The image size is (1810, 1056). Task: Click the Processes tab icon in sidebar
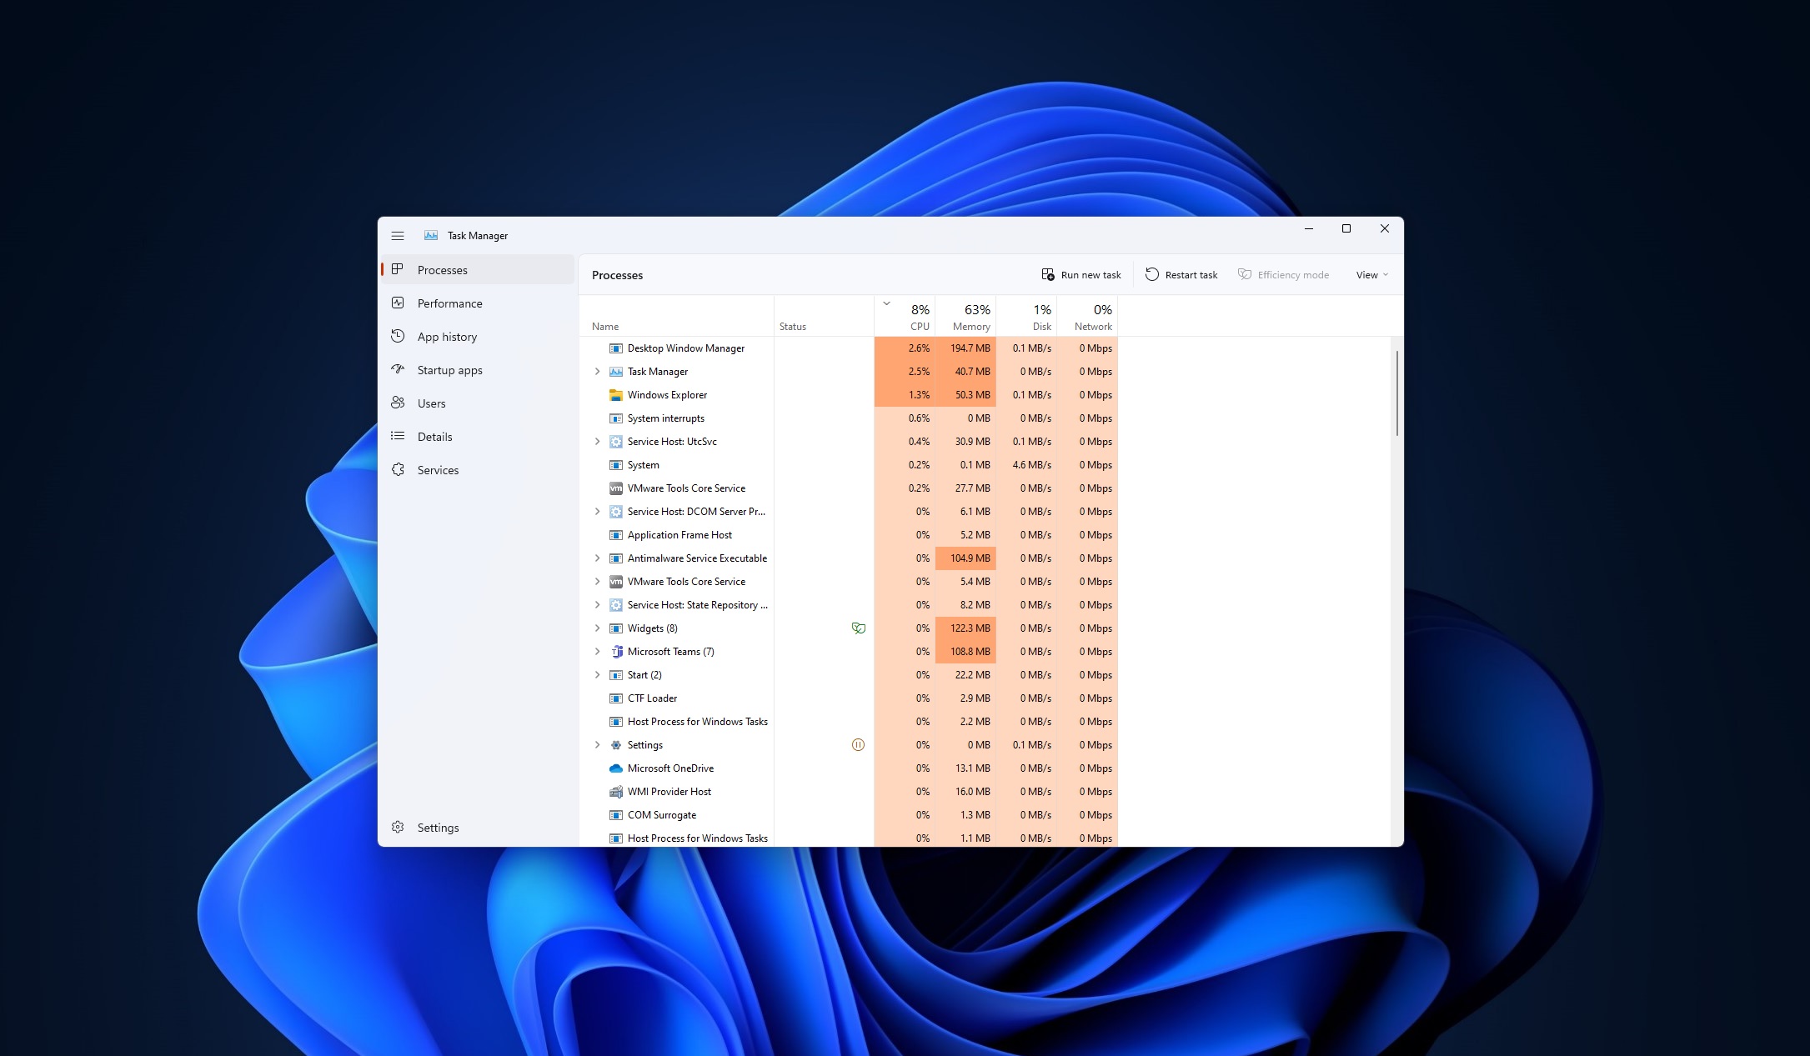(x=397, y=269)
